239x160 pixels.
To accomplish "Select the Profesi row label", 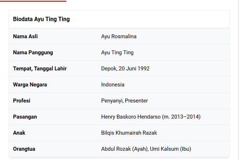I will (22, 101).
